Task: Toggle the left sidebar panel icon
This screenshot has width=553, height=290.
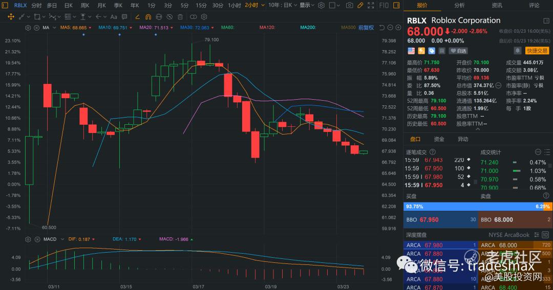Action: pyautogui.click(x=5, y=5)
